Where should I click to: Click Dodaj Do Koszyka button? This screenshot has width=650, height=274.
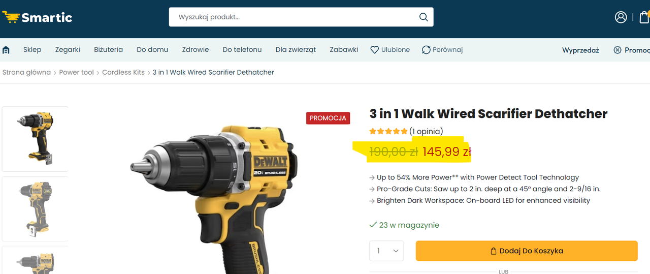(x=527, y=251)
